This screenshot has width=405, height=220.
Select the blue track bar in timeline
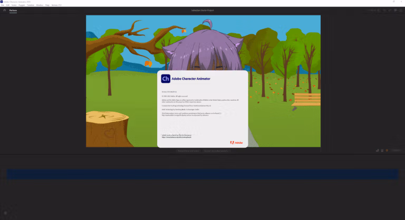coord(202,174)
